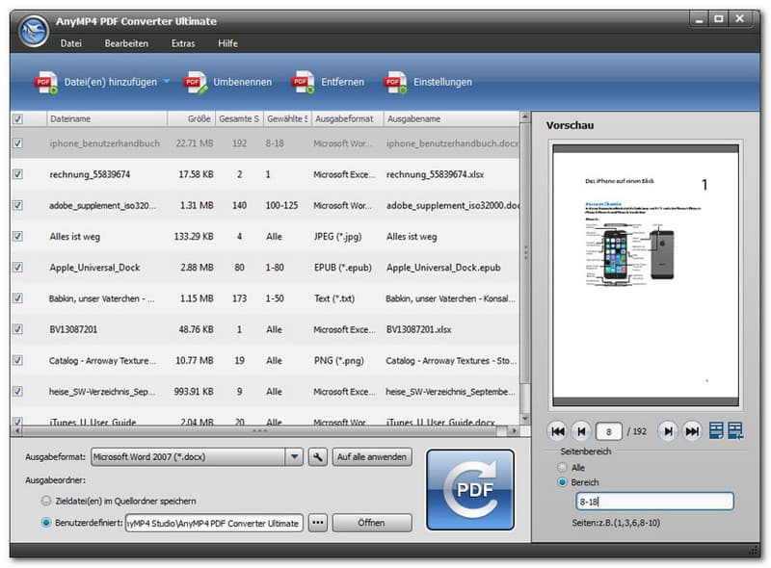Uncheck the Catalog - Arroway Texture checkbox
Screen dimensions: 771x568
click(x=17, y=360)
